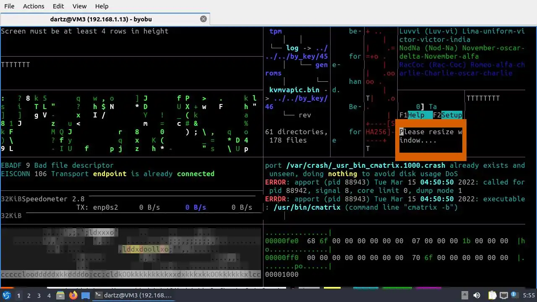Click 'TX: enp0s2' interface label
Screen dimensions: 537x302
pyautogui.click(x=97, y=207)
